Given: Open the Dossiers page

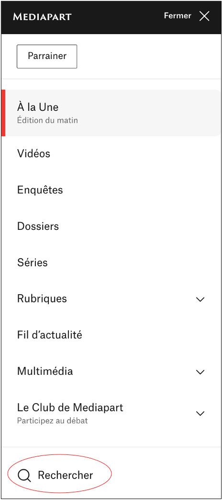Looking at the screenshot, I should coord(38,226).
